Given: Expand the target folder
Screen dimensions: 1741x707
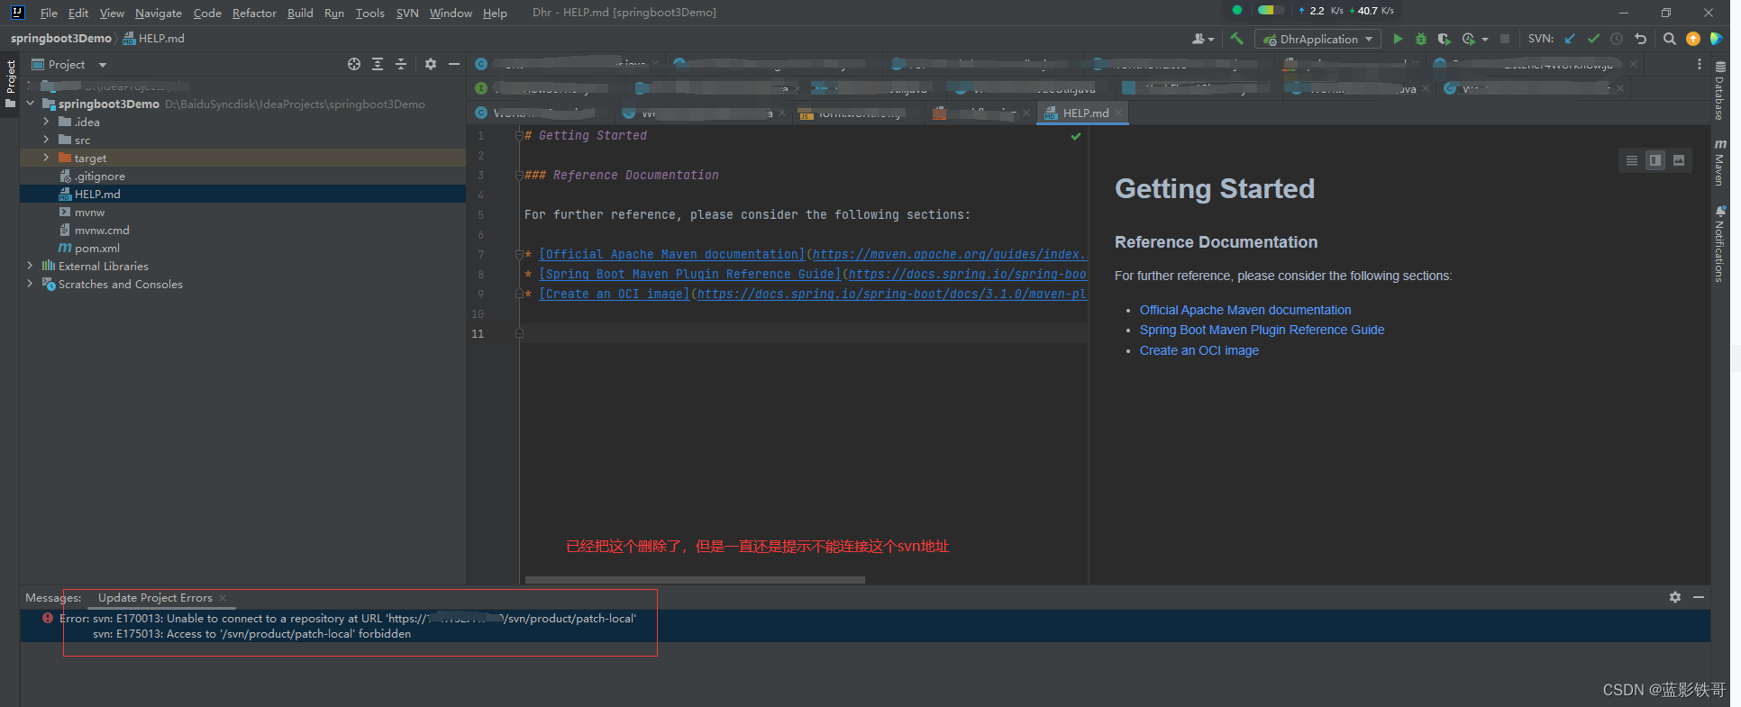Looking at the screenshot, I should [x=46, y=158].
